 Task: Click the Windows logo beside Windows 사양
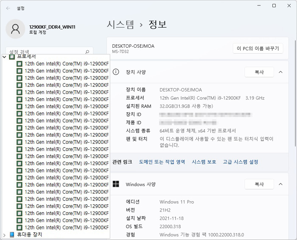pos(116,184)
